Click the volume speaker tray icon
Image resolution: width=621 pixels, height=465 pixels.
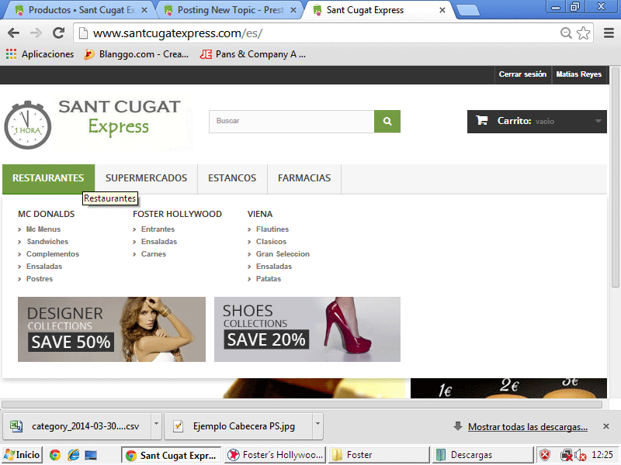pos(580,455)
